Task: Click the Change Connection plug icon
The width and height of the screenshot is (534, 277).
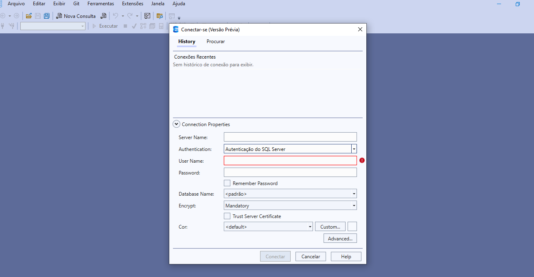Action: click(x=11, y=26)
